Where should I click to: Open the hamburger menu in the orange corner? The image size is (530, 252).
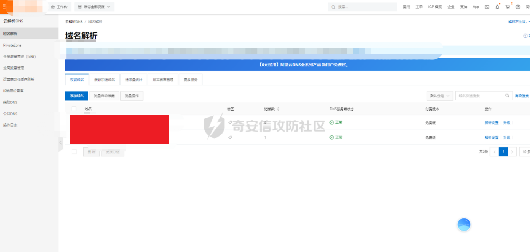[4, 7]
